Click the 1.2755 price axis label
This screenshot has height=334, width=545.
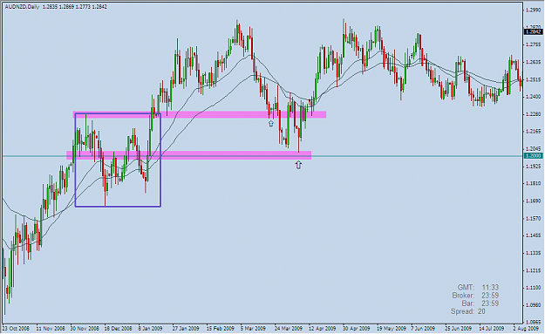pos(534,44)
